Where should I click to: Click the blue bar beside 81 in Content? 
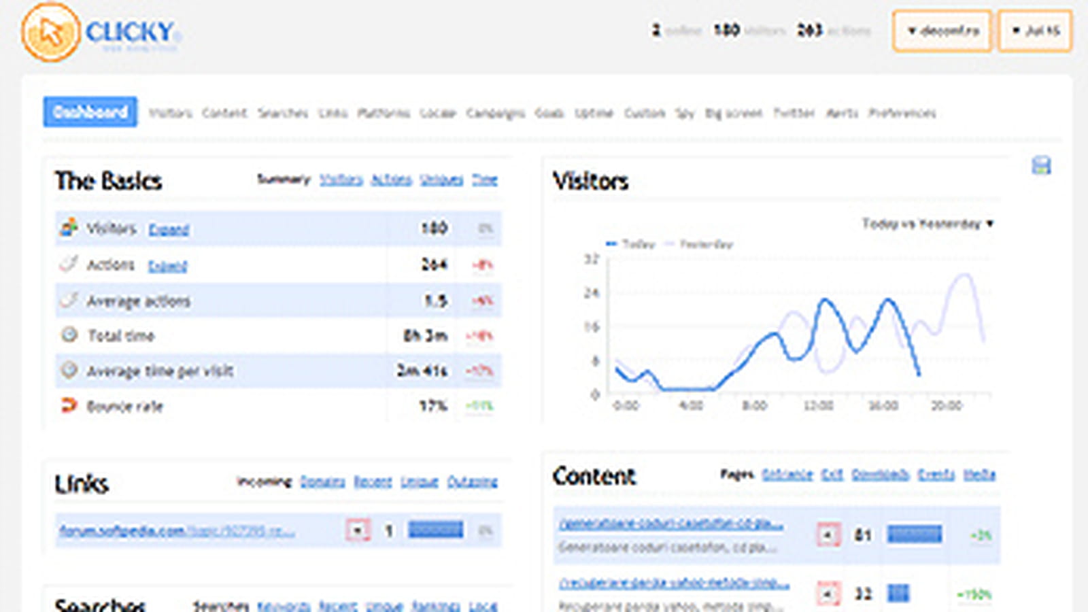tap(915, 534)
